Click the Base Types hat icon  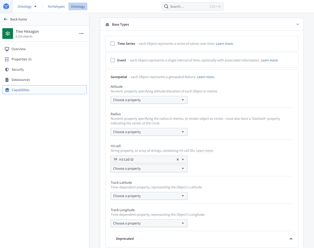coord(108,25)
